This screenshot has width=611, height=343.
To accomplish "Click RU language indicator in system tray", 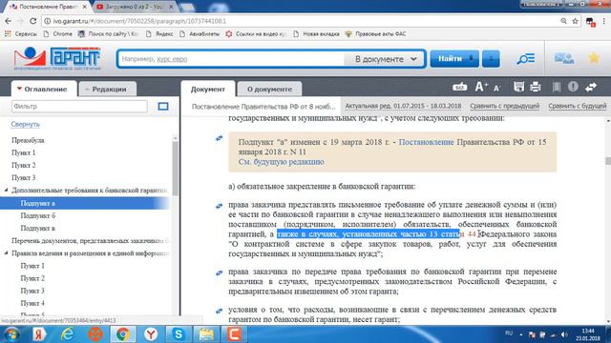I will (x=509, y=333).
